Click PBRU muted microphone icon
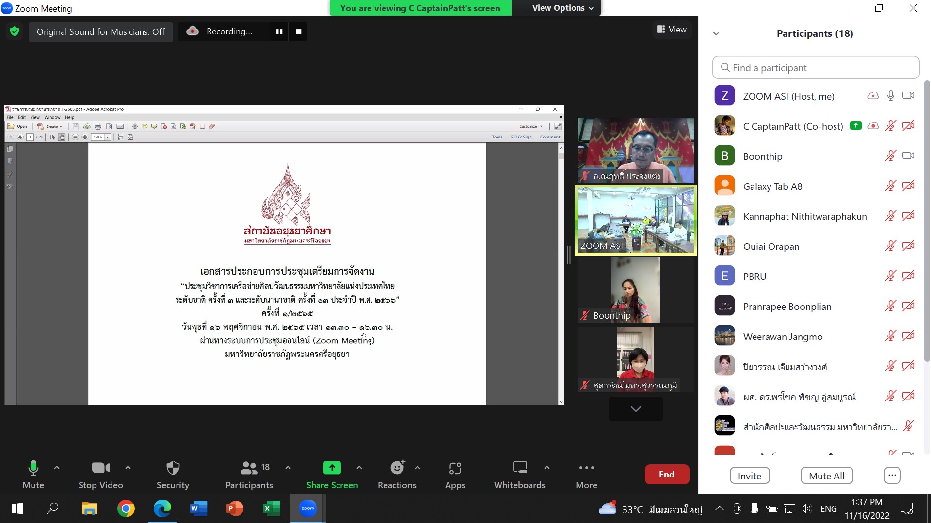The height and width of the screenshot is (523, 931). [891, 276]
